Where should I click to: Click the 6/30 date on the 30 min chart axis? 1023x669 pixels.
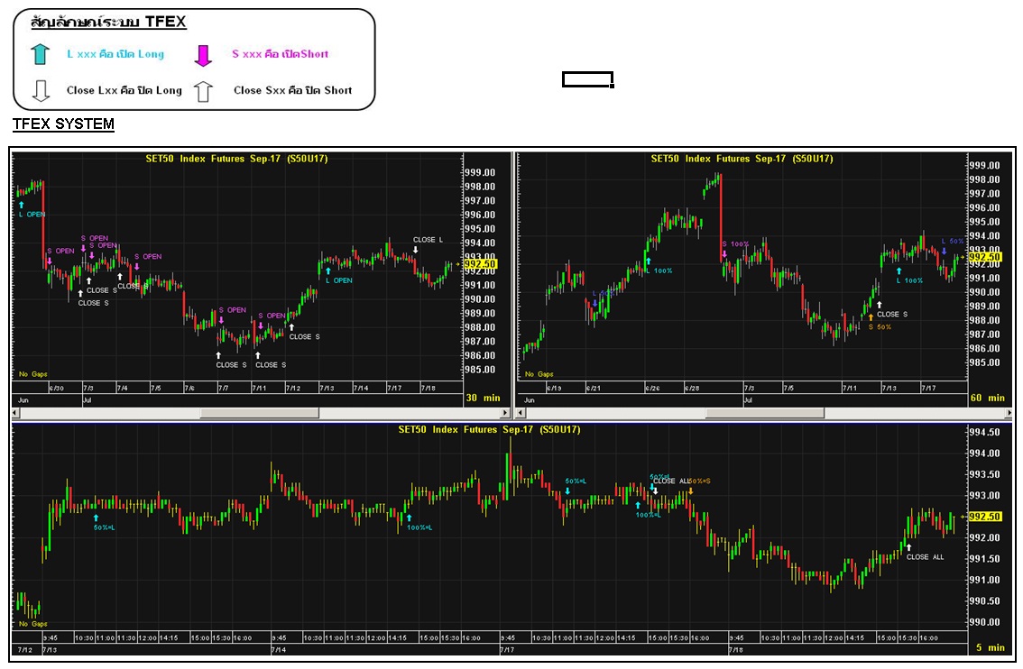tap(57, 388)
